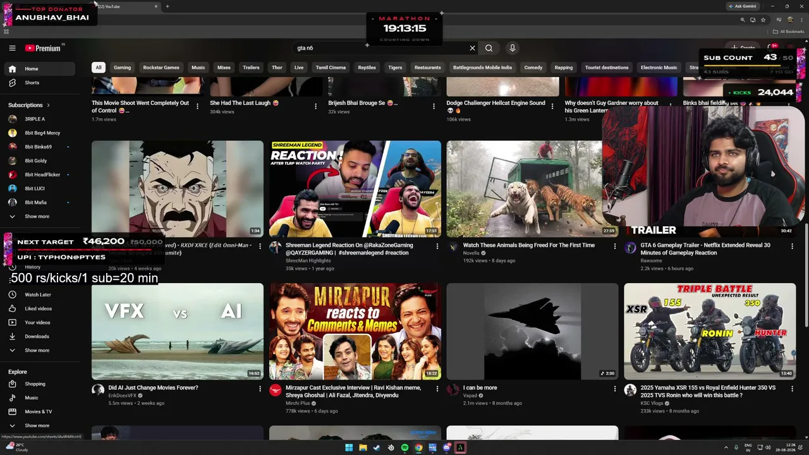The height and width of the screenshot is (455, 809).
Task: Open All Bookmarks folder
Action: (x=789, y=32)
